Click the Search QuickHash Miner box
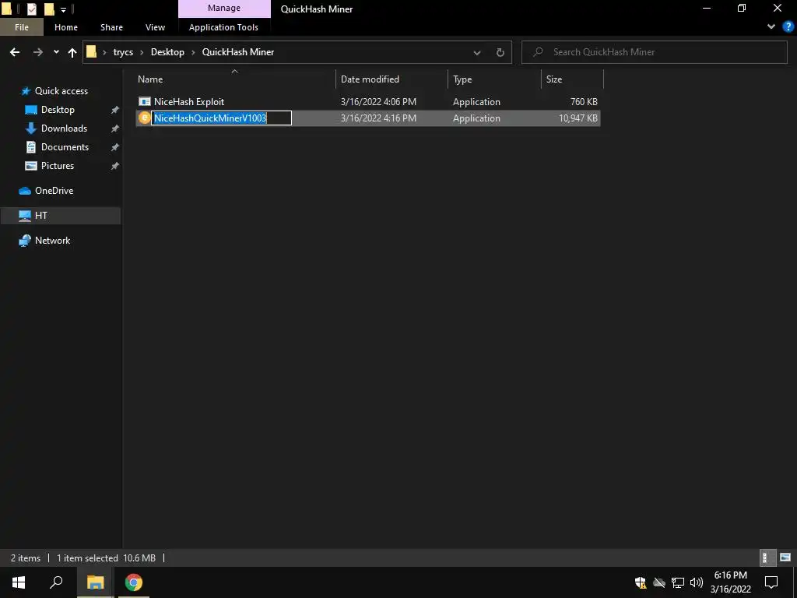This screenshot has width=797, height=598. point(655,52)
